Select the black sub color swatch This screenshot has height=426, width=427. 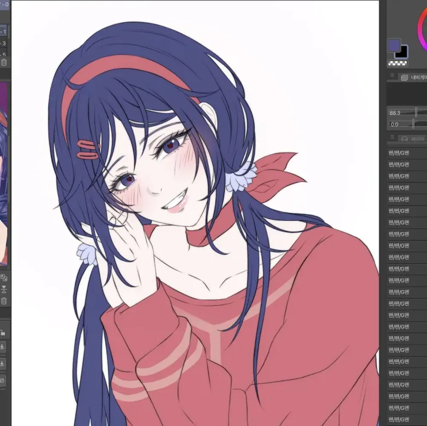coord(402,52)
